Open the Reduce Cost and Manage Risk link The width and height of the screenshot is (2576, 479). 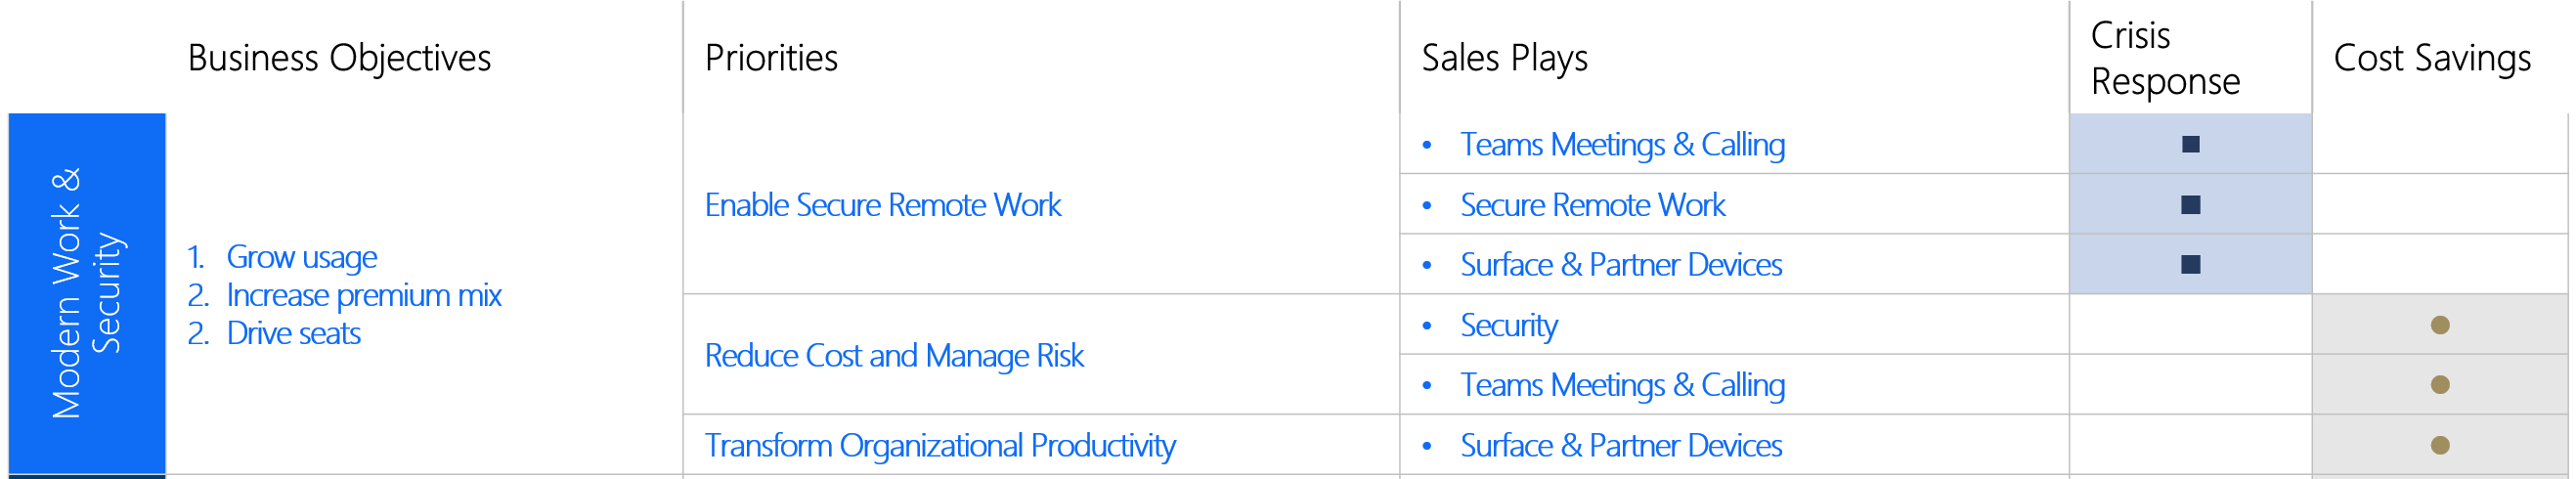click(x=894, y=355)
